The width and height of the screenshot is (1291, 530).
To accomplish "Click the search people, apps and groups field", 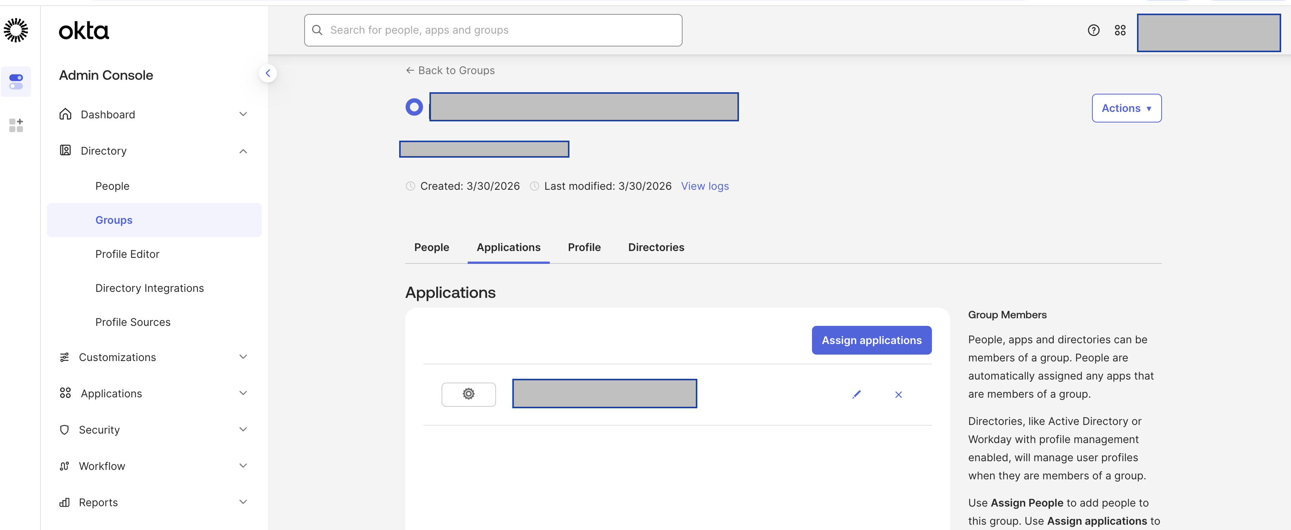I will (x=493, y=31).
